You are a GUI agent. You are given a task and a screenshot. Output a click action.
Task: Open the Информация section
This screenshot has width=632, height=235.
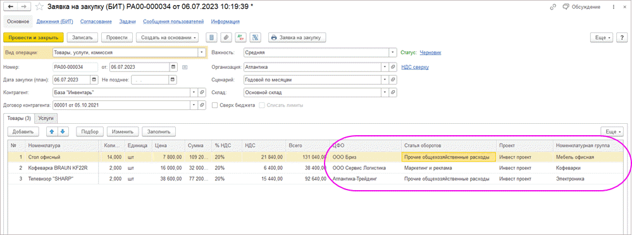(226, 21)
